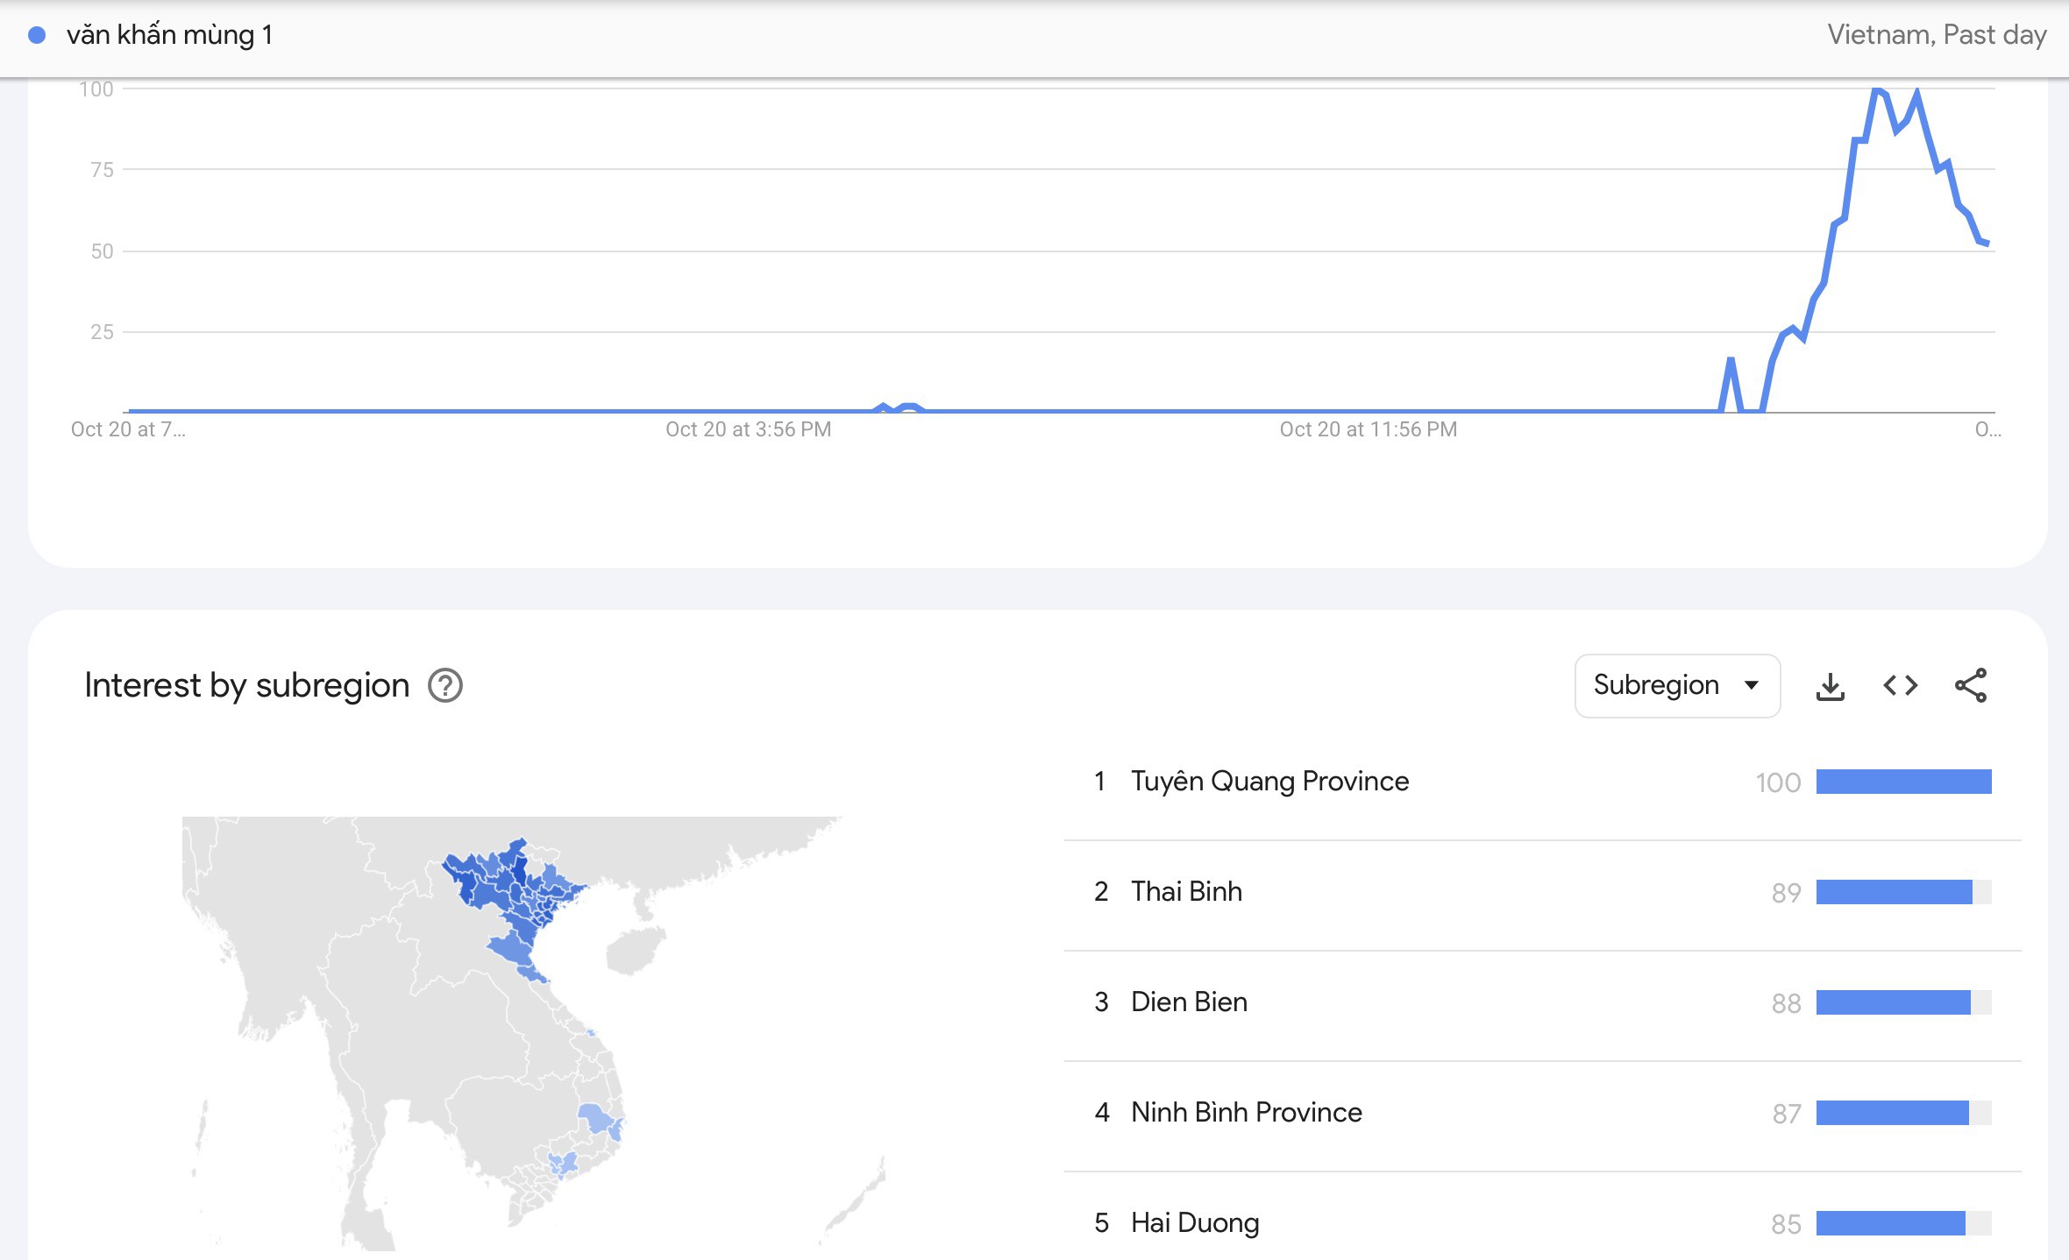Select Tuyên Quang Province in the list
2069x1260 pixels.
pos(1269,782)
